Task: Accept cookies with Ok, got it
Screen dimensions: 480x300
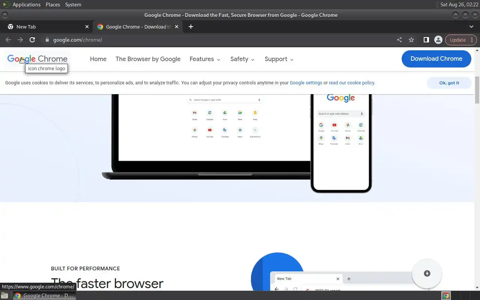Action: coord(449,83)
